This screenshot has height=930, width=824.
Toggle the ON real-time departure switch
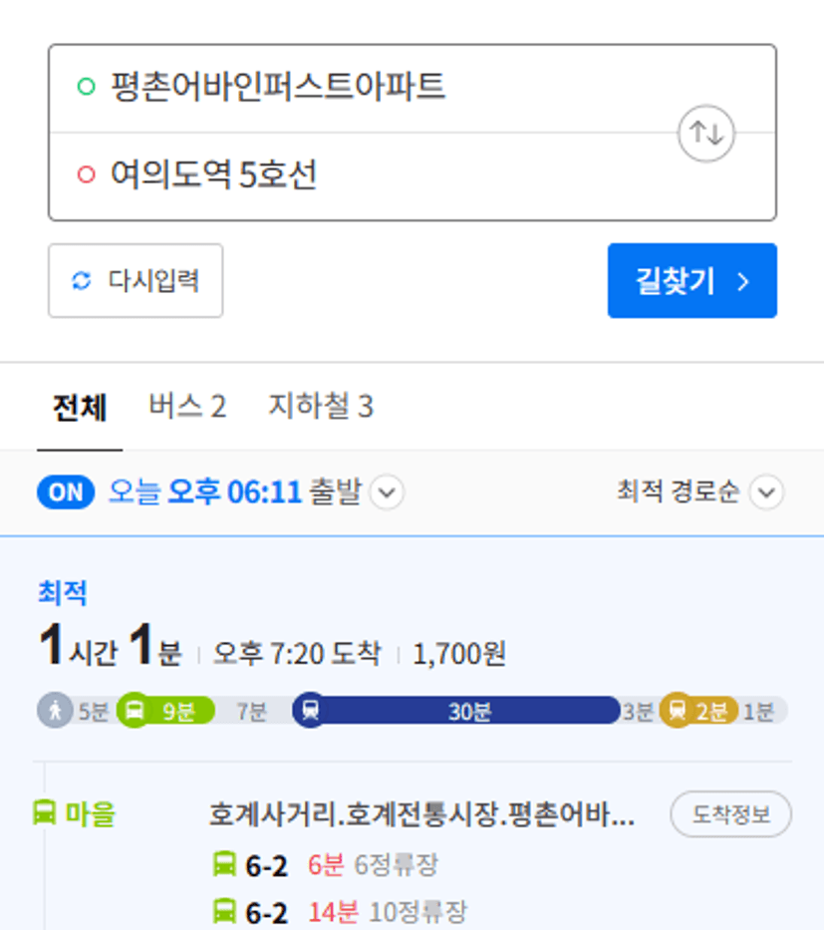pos(66,491)
